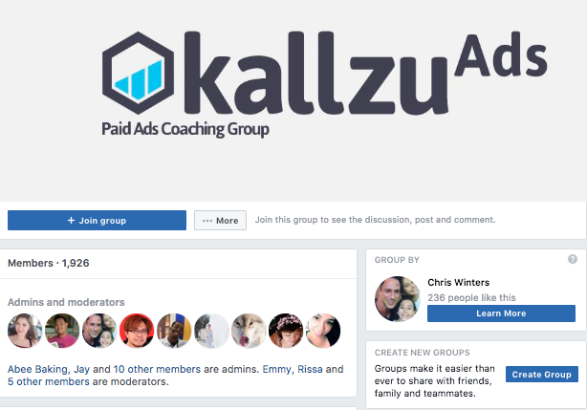The image size is (587, 410).
Task: Click the kallzu hexagon logo
Action: 138,73
